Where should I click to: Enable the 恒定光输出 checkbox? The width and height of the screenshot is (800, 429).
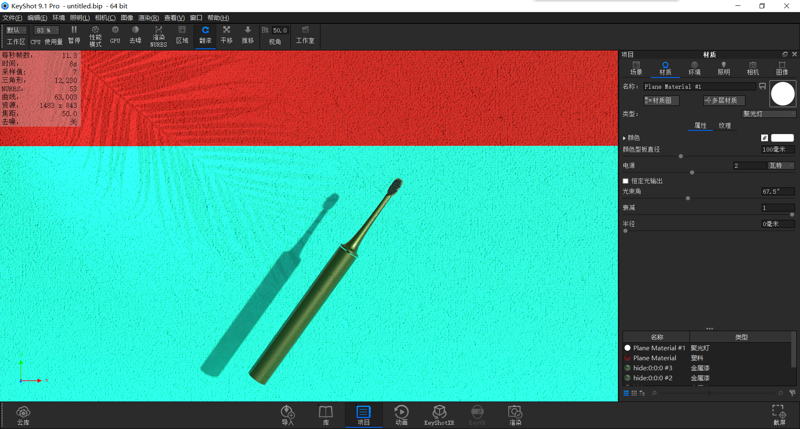coord(625,181)
